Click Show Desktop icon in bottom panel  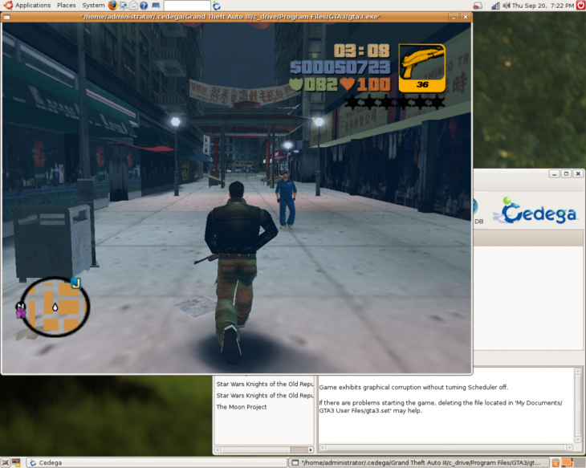pos(6,462)
